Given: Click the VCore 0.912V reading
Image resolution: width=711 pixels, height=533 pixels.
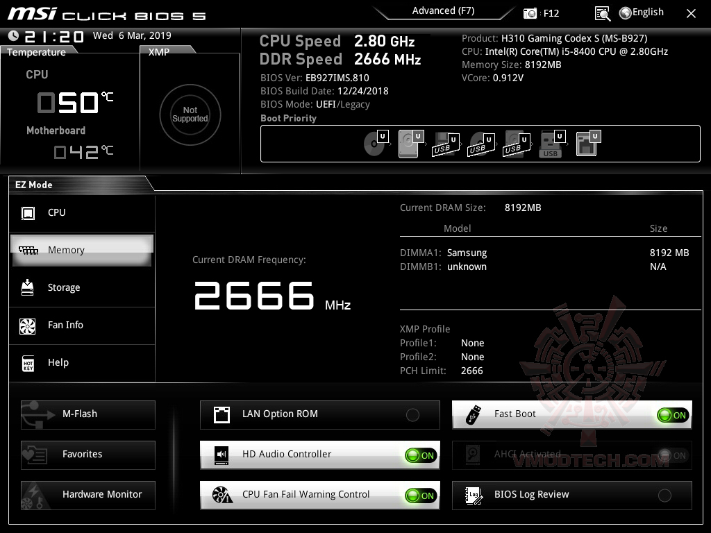Looking at the screenshot, I should 492,78.
